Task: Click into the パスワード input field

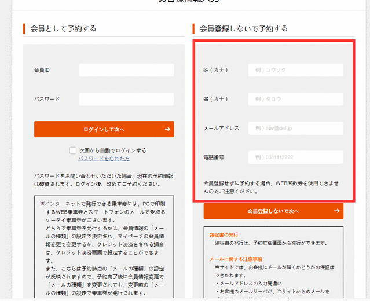Action: click(126, 99)
